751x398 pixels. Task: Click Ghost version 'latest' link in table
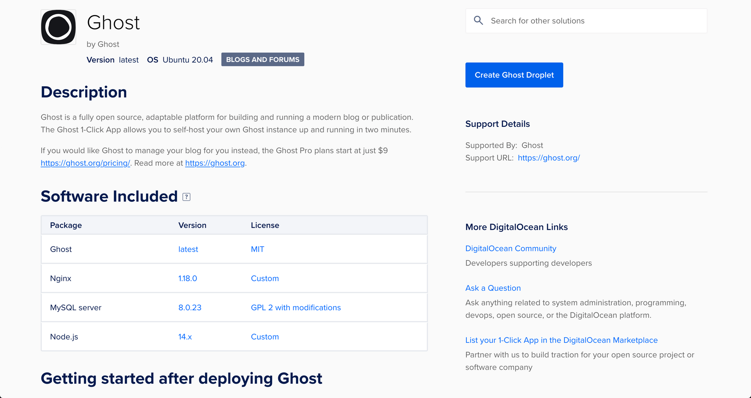pos(188,249)
